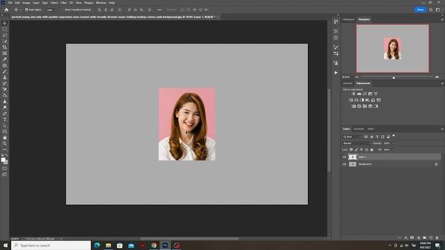Add a Brightness/Contrast adjustment
This screenshot has width=445, height=250.
click(354, 94)
